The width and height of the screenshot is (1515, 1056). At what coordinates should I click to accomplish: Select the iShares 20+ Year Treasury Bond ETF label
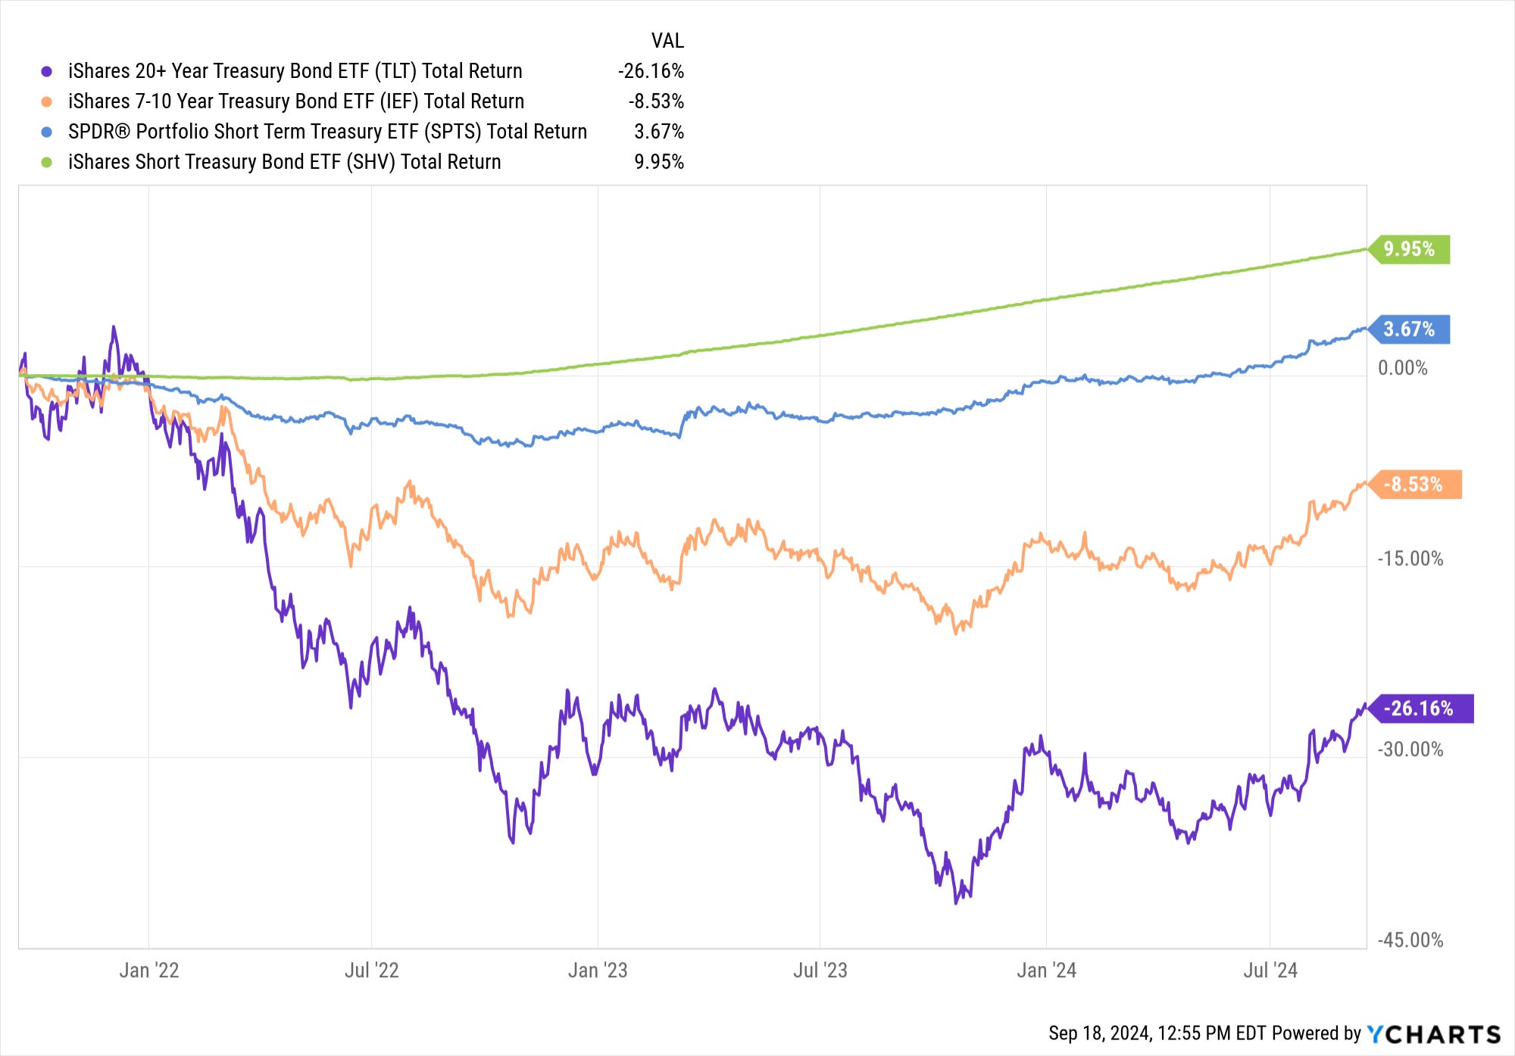pos(295,71)
